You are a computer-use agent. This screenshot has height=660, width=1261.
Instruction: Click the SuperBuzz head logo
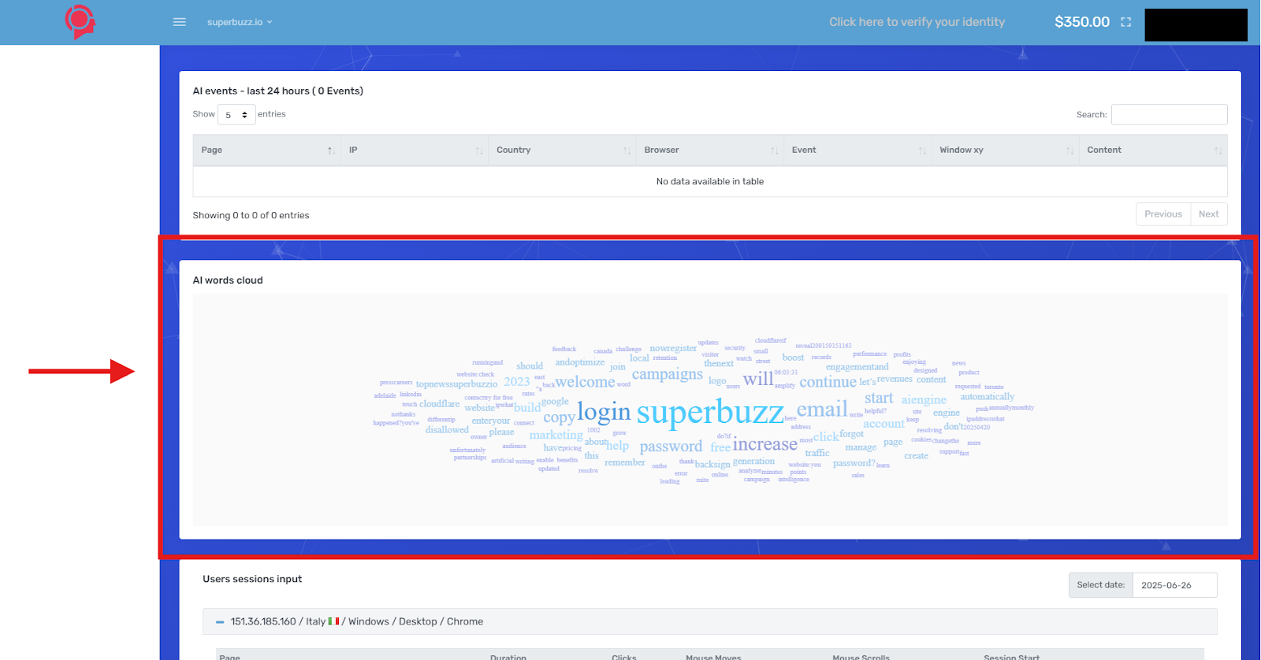point(80,22)
